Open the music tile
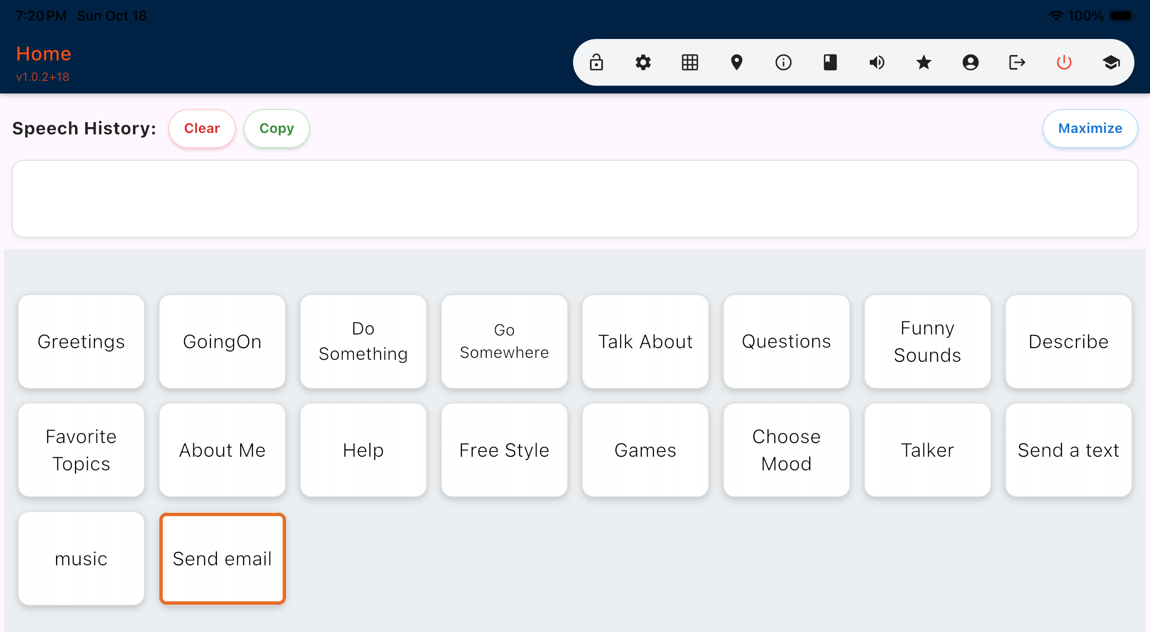 (x=81, y=559)
